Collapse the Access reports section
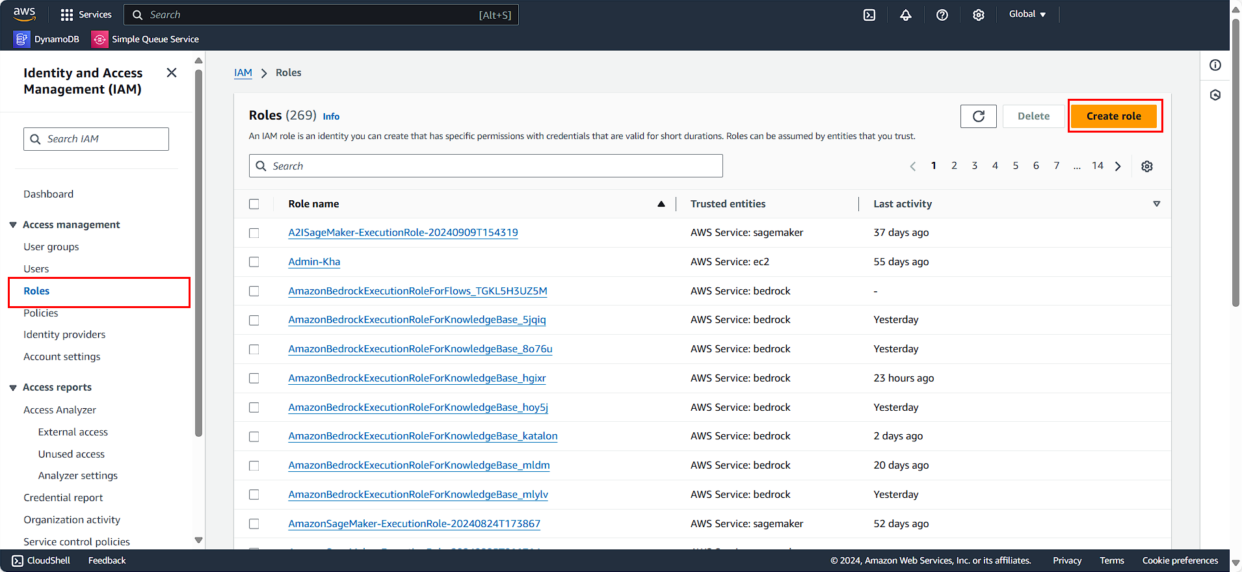1242x572 pixels. coord(13,387)
